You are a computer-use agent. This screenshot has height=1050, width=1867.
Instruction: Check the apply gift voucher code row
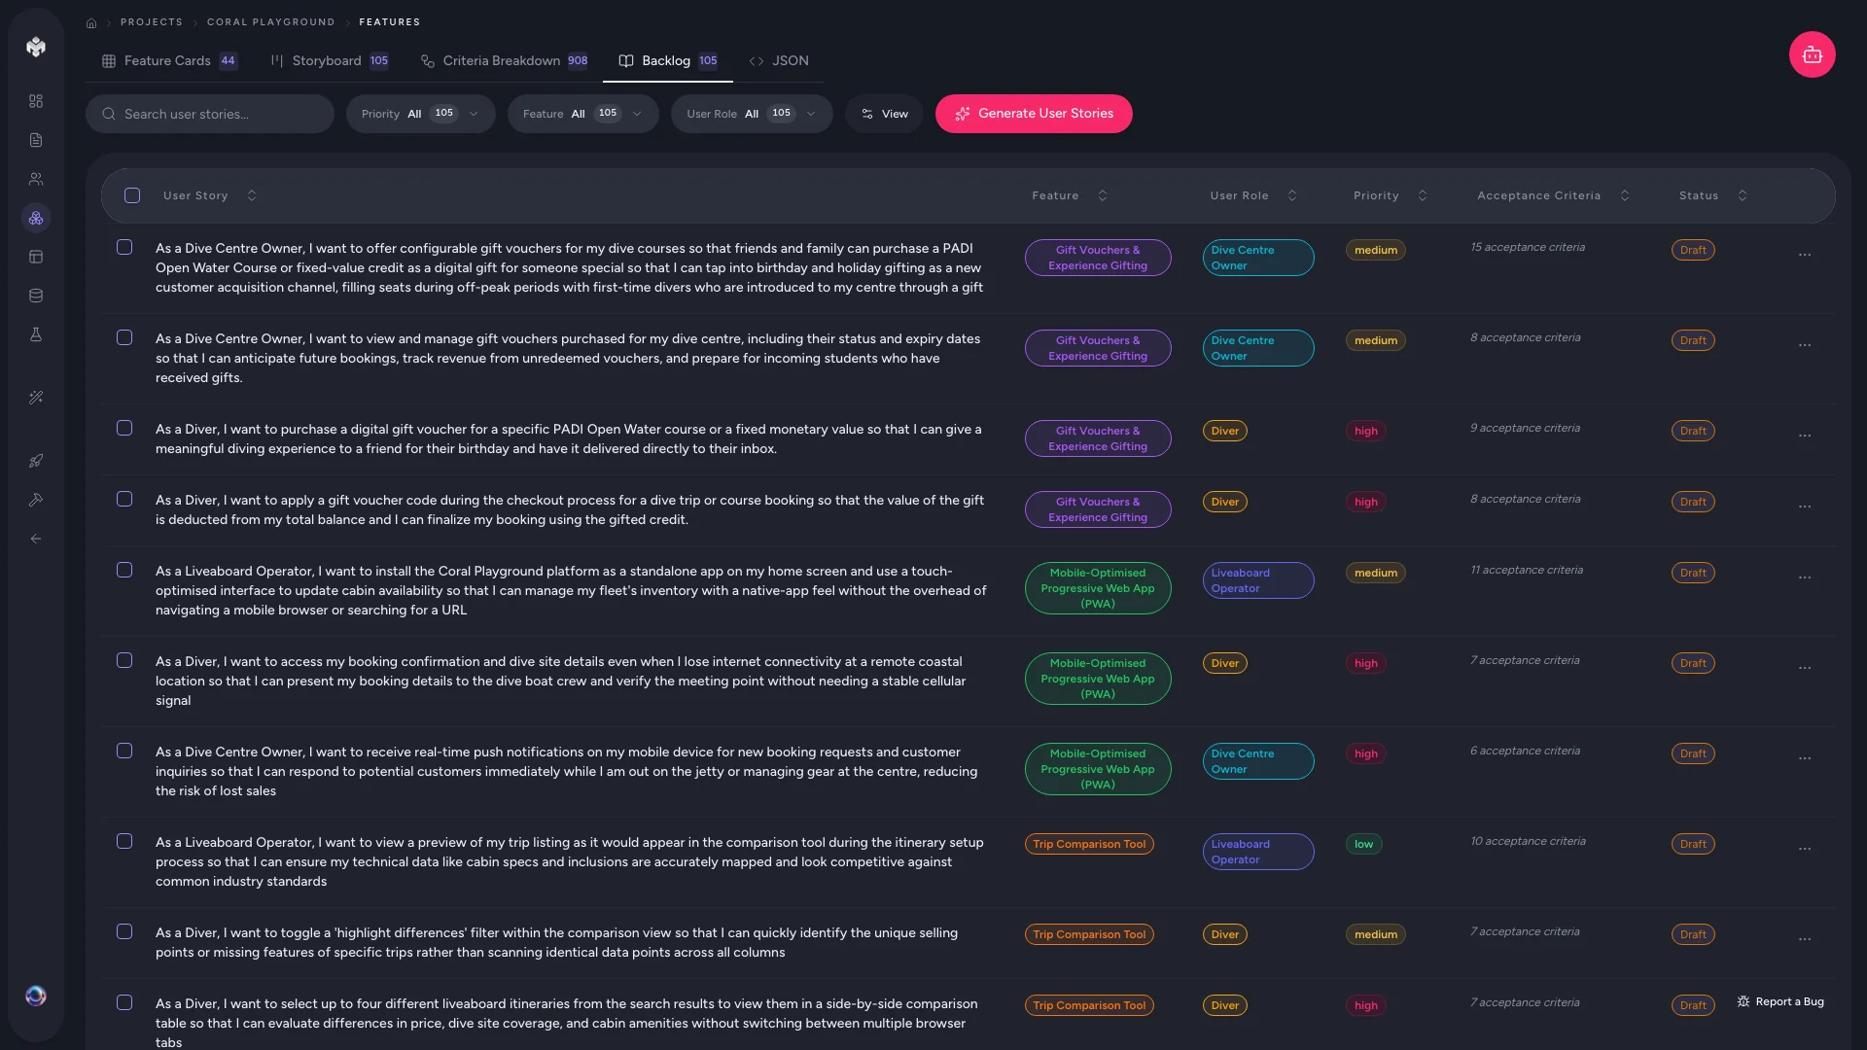click(x=124, y=499)
